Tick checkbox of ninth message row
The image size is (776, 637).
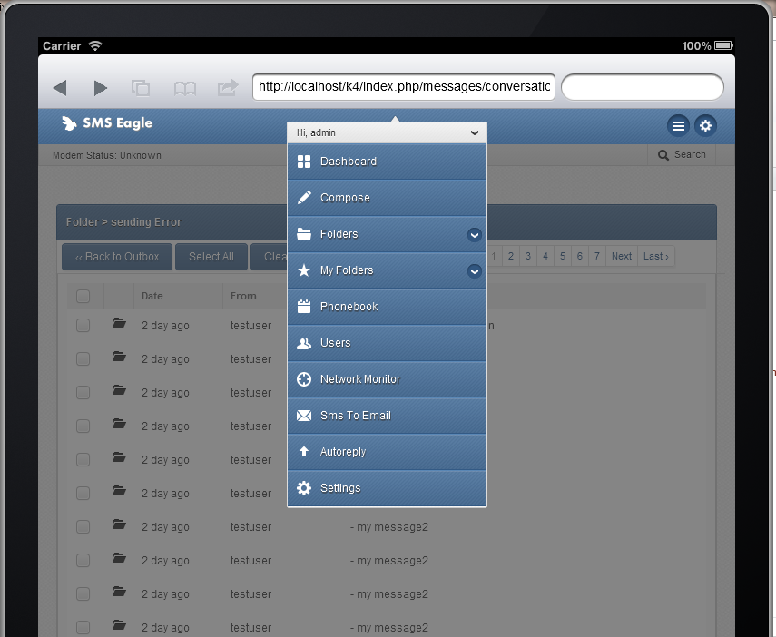pyautogui.click(x=83, y=594)
